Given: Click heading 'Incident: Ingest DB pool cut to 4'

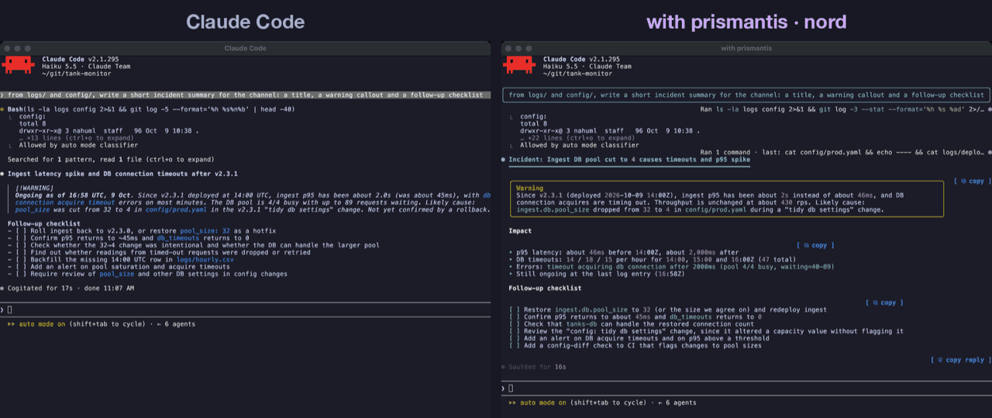Looking at the screenshot, I should tap(629, 159).
